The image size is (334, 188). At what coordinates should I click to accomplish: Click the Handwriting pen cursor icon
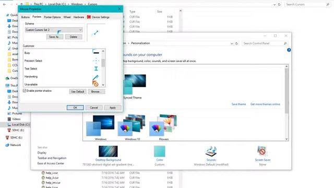coord(96,77)
